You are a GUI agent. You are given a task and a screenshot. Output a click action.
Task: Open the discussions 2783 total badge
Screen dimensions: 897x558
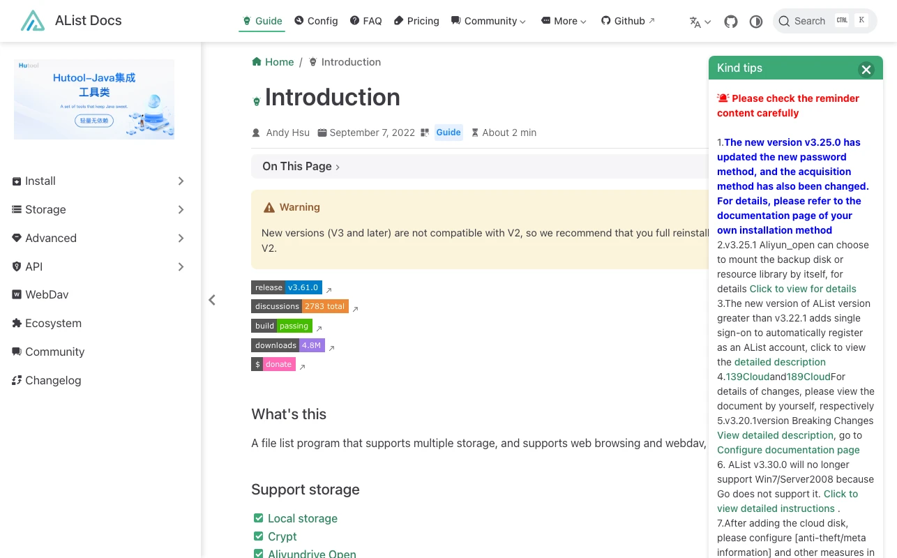pyautogui.click(x=300, y=306)
